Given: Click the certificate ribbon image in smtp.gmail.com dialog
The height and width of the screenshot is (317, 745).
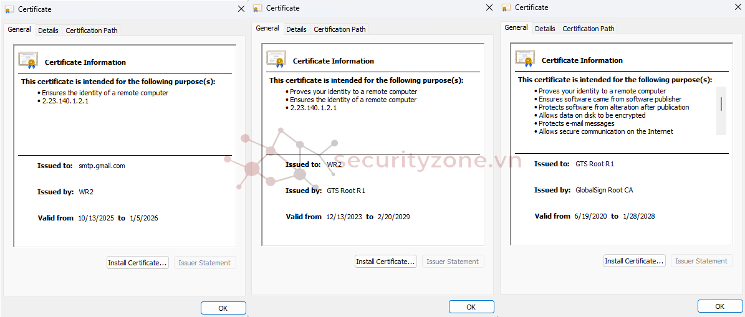Looking at the screenshot, I should point(28,61).
